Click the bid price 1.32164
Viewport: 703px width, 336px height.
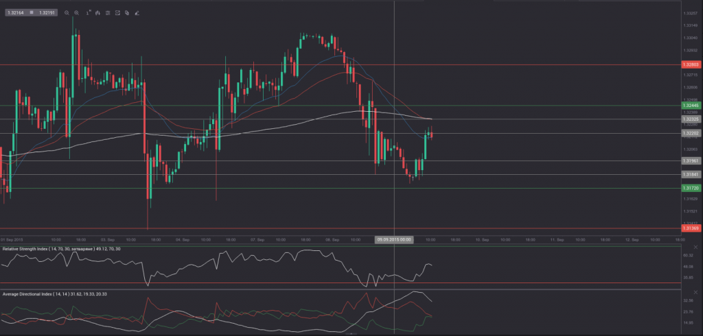coord(16,13)
